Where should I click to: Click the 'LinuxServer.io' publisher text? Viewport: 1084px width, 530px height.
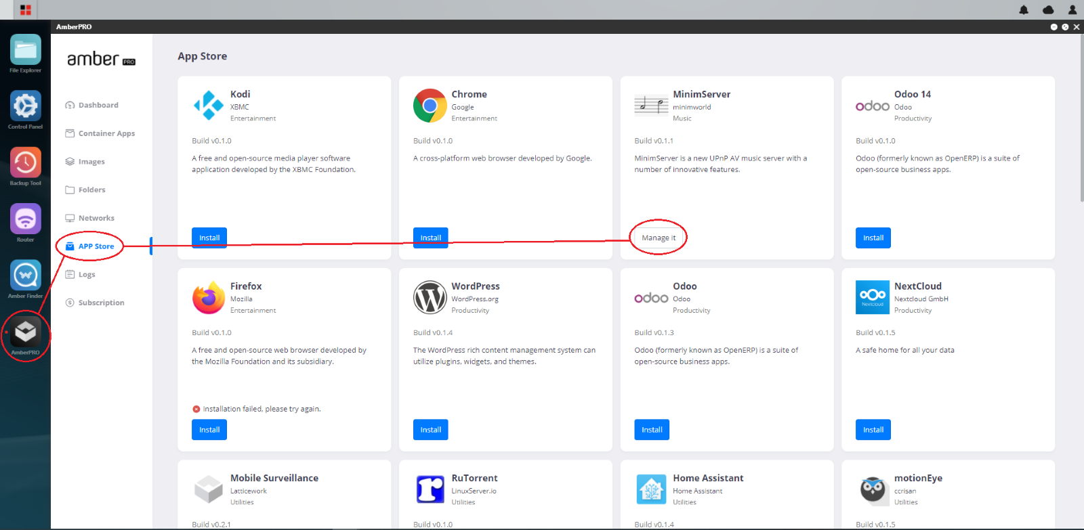pos(474,491)
